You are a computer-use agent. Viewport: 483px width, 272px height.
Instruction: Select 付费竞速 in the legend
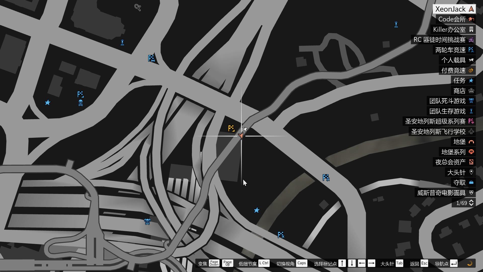tap(457, 70)
